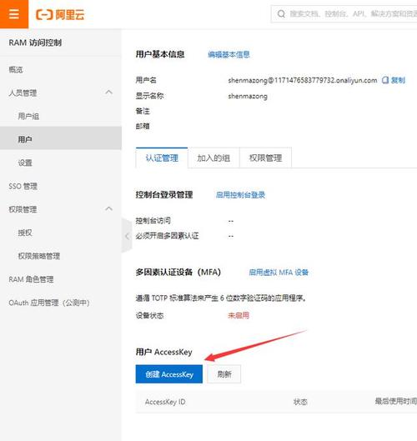Click the 状态 column header
Viewport: 417px width, 441px height.
tap(300, 402)
